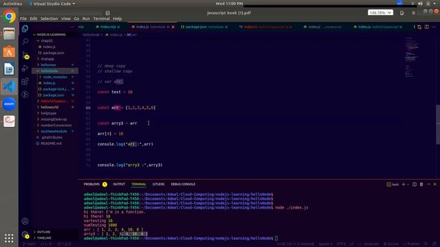Expand the OUTLINE section
This screenshot has width=440, height=247.
(44, 232)
